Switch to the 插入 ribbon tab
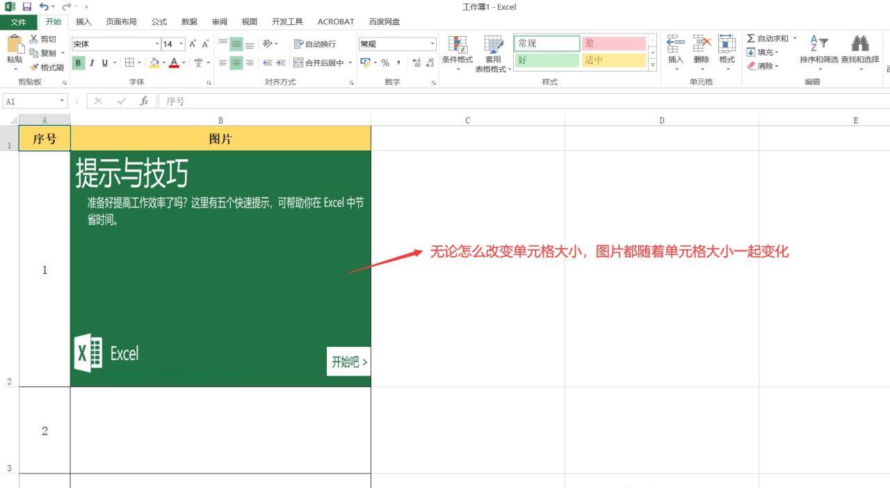Image resolution: width=890 pixels, height=488 pixels. [84, 22]
